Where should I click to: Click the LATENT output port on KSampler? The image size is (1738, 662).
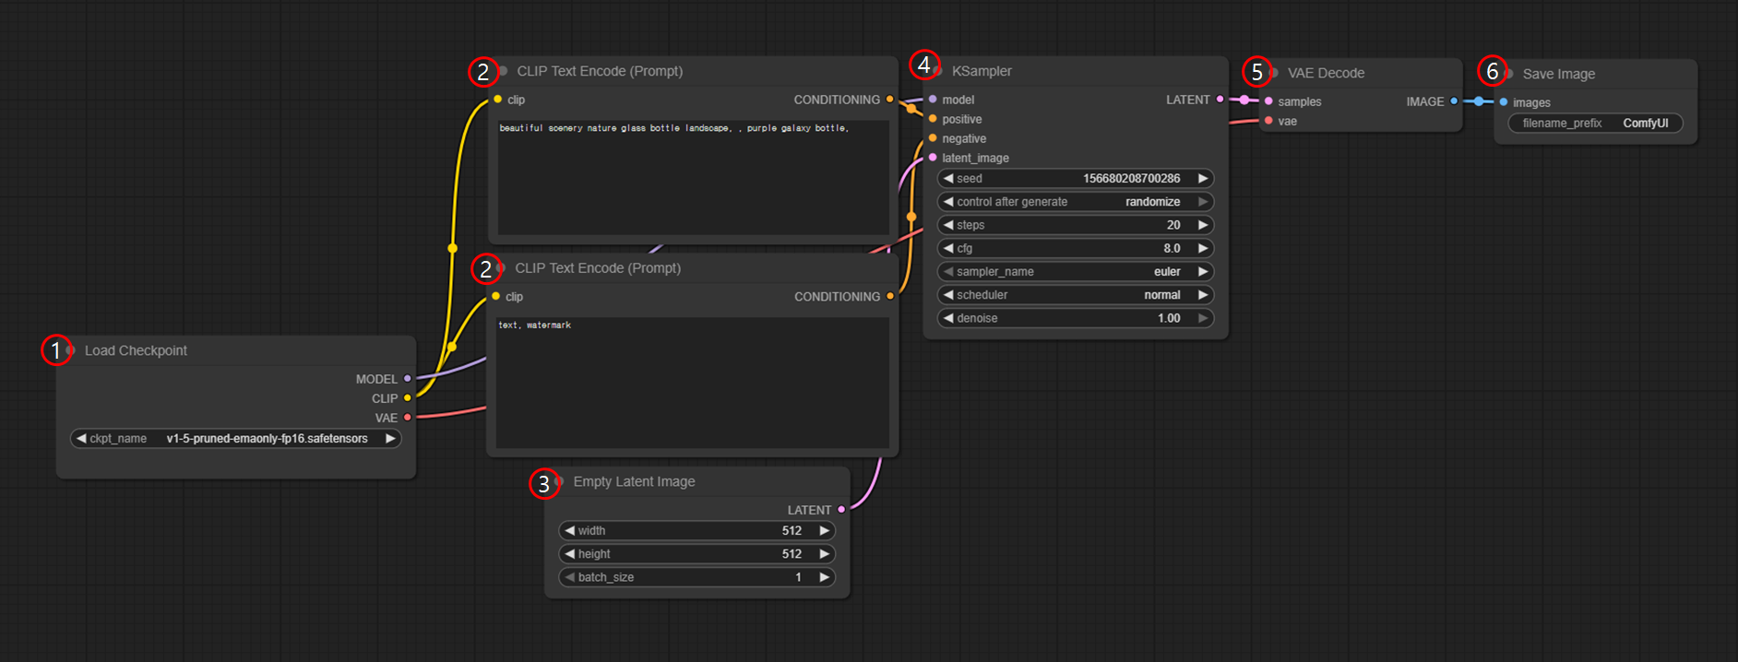[x=1220, y=100]
